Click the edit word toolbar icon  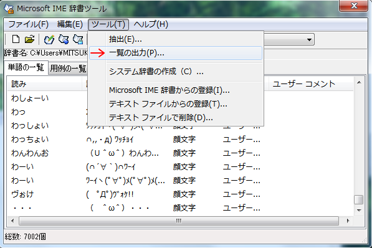pos(64,39)
